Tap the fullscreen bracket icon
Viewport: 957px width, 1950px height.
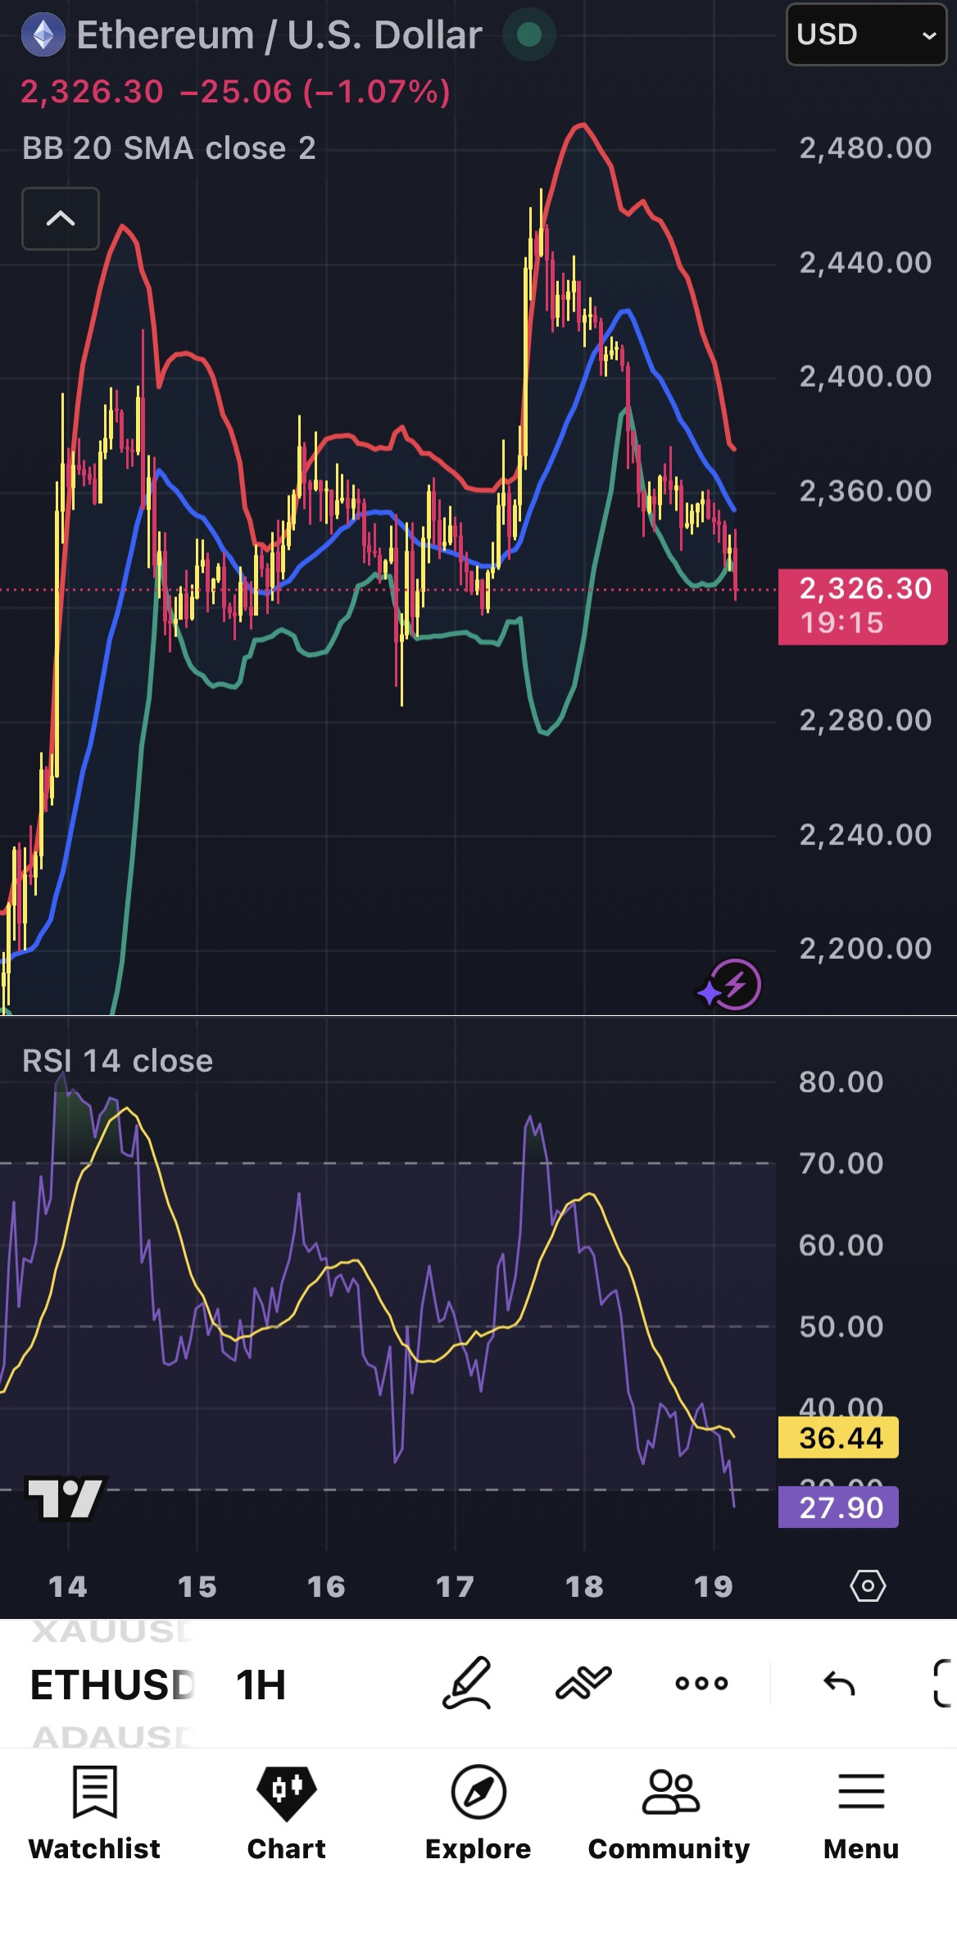[x=943, y=1684]
